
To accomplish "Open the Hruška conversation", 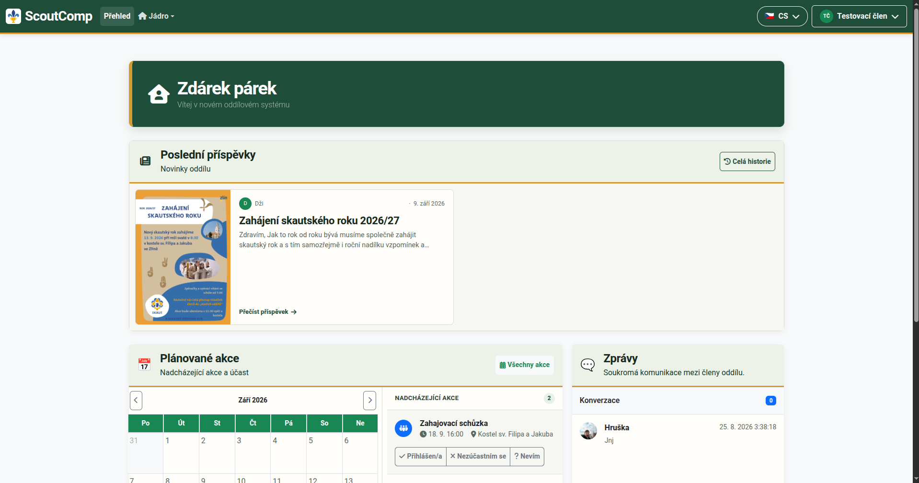I will [x=678, y=434].
